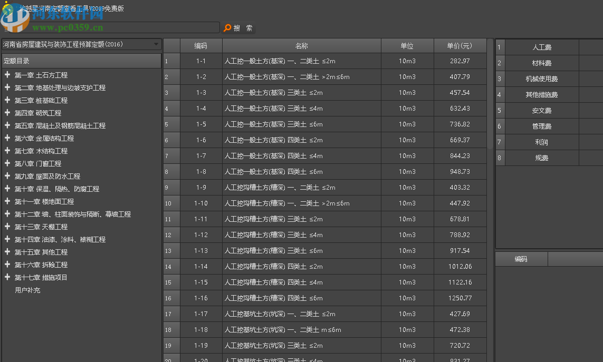603x362 pixels.
Task: Click price cell 678.81
Action: click(x=460, y=219)
